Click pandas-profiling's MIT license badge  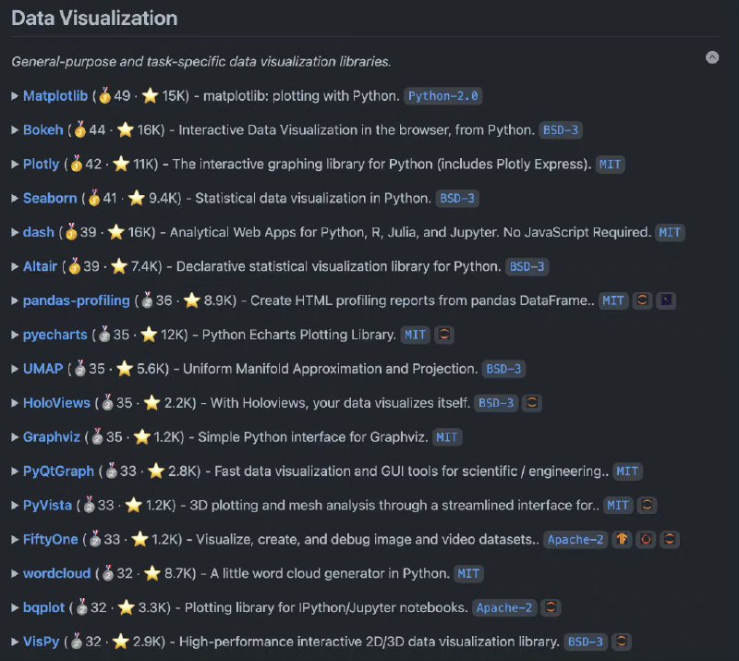(x=613, y=300)
